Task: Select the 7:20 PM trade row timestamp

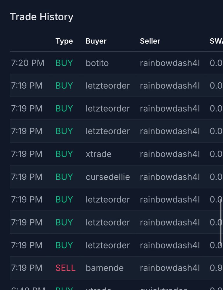Action: pos(28,63)
